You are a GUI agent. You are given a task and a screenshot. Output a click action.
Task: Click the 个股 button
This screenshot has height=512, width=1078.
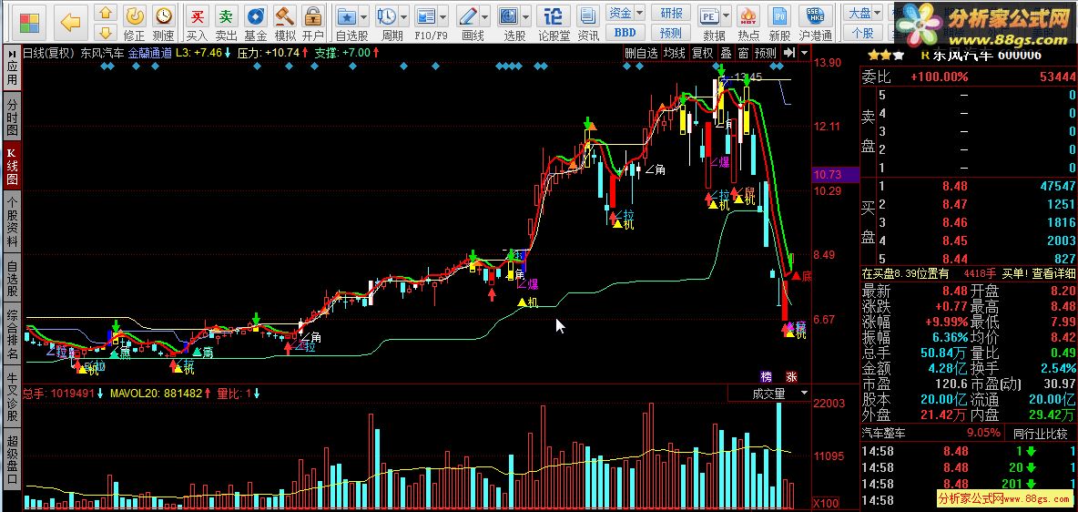863,32
